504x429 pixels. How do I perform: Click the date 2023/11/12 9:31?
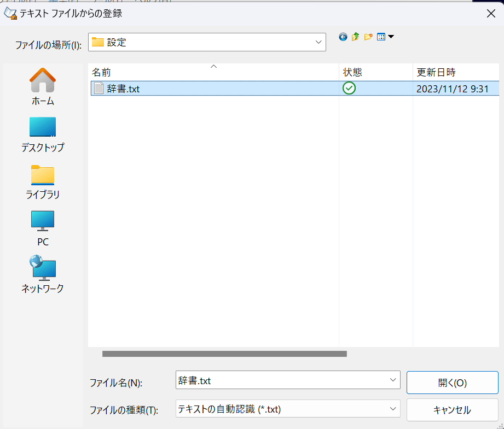452,89
